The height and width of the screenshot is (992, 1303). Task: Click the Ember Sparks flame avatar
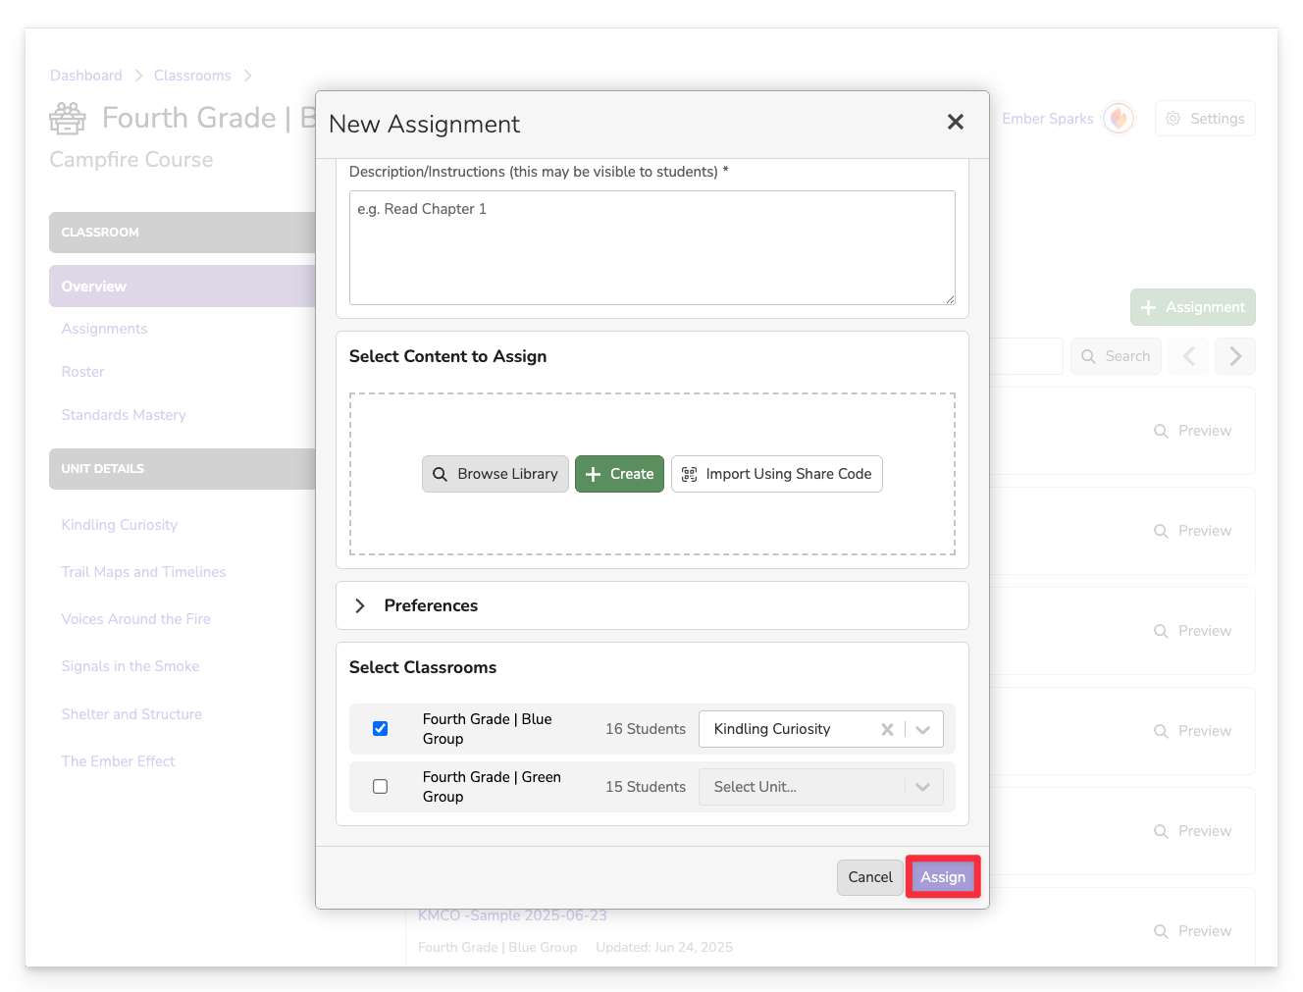pos(1118,119)
